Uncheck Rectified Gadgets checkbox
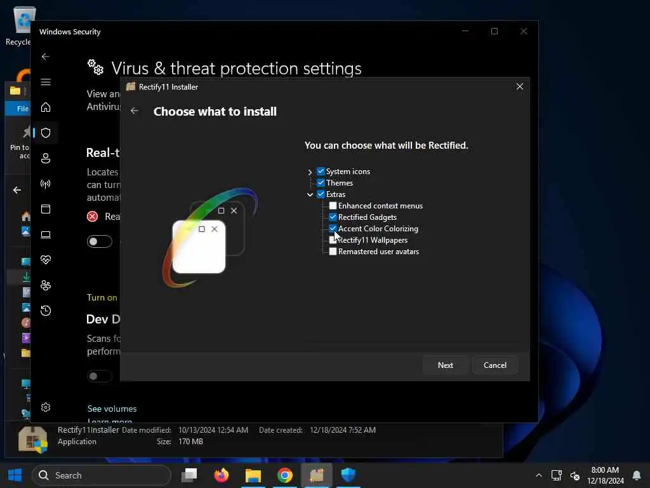This screenshot has height=488, width=650. (333, 217)
